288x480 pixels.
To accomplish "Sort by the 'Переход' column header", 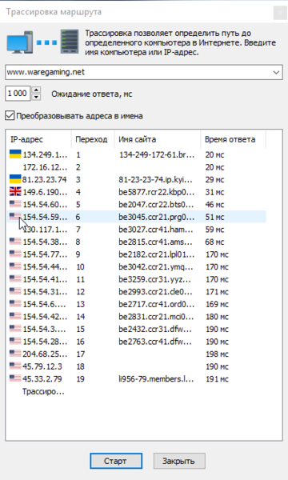I will pos(93,139).
